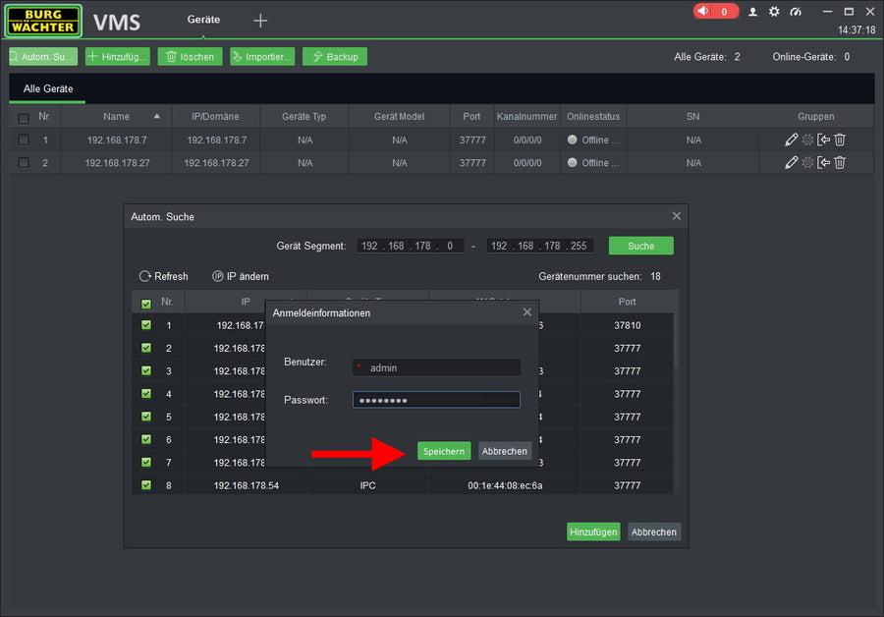This screenshot has height=617, width=884.
Task: Add a new tab with plus icon
Action: [260, 21]
